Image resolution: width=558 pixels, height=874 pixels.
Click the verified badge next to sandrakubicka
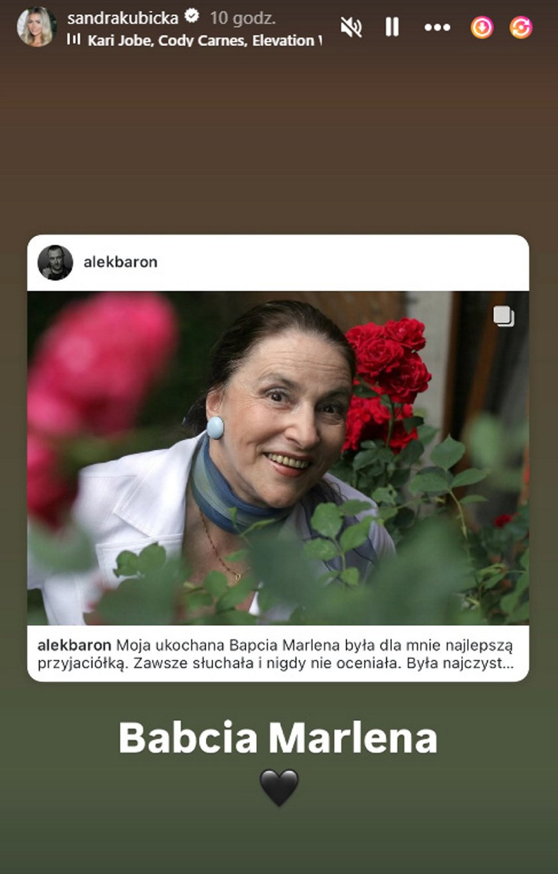[x=192, y=17]
